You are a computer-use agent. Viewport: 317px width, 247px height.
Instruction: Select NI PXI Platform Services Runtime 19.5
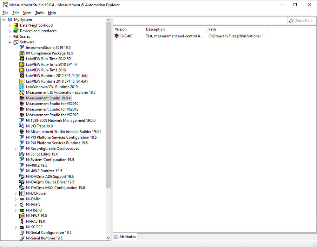pos(57,143)
